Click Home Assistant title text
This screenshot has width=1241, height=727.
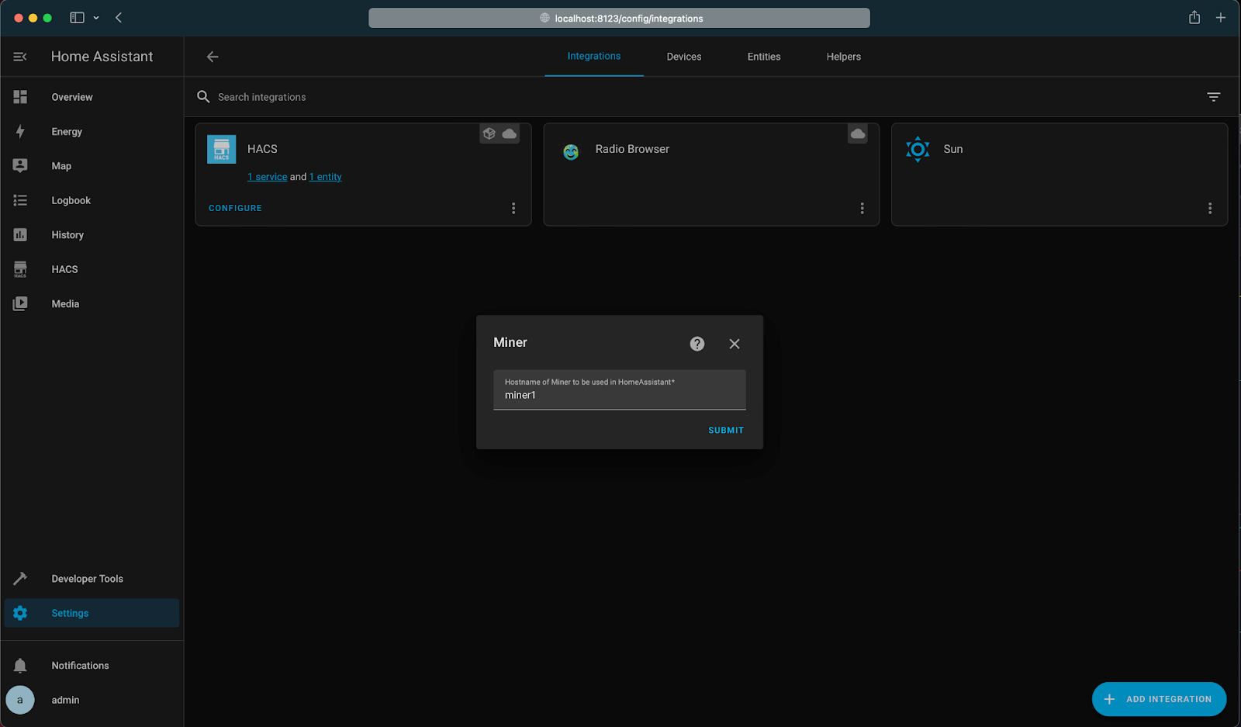coord(102,57)
